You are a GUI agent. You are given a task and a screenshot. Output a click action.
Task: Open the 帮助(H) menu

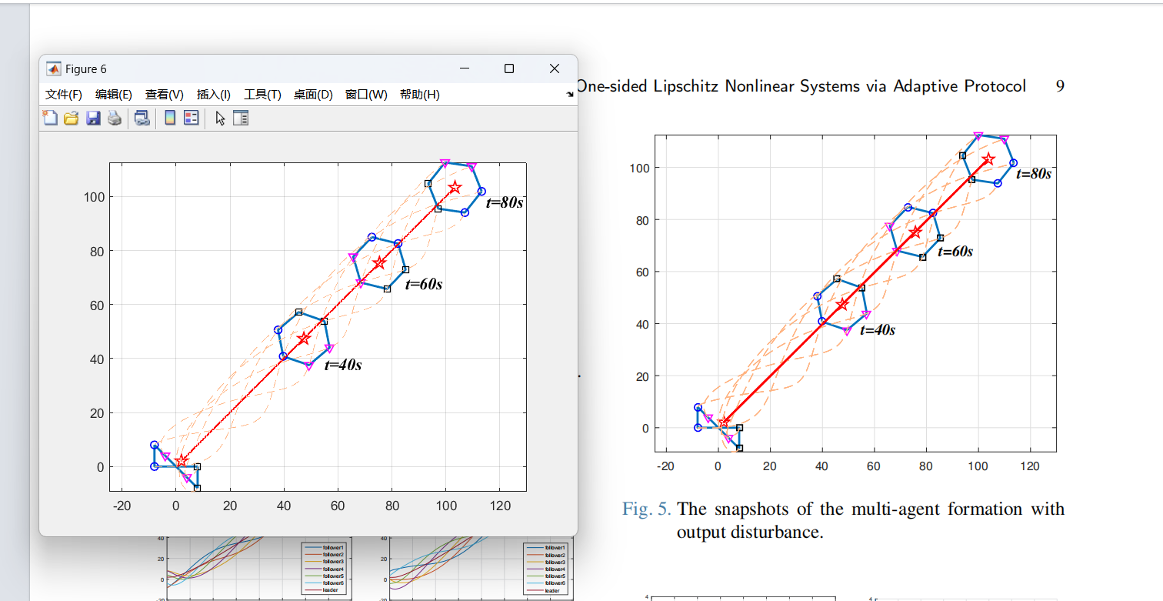[x=420, y=95]
